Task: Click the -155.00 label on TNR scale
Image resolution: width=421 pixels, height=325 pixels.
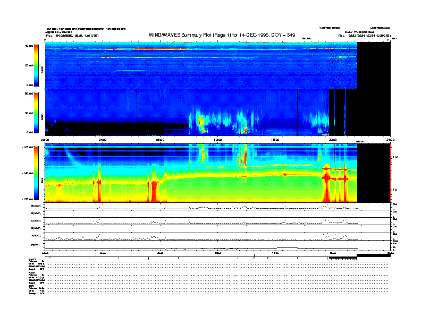Action: click(28, 199)
